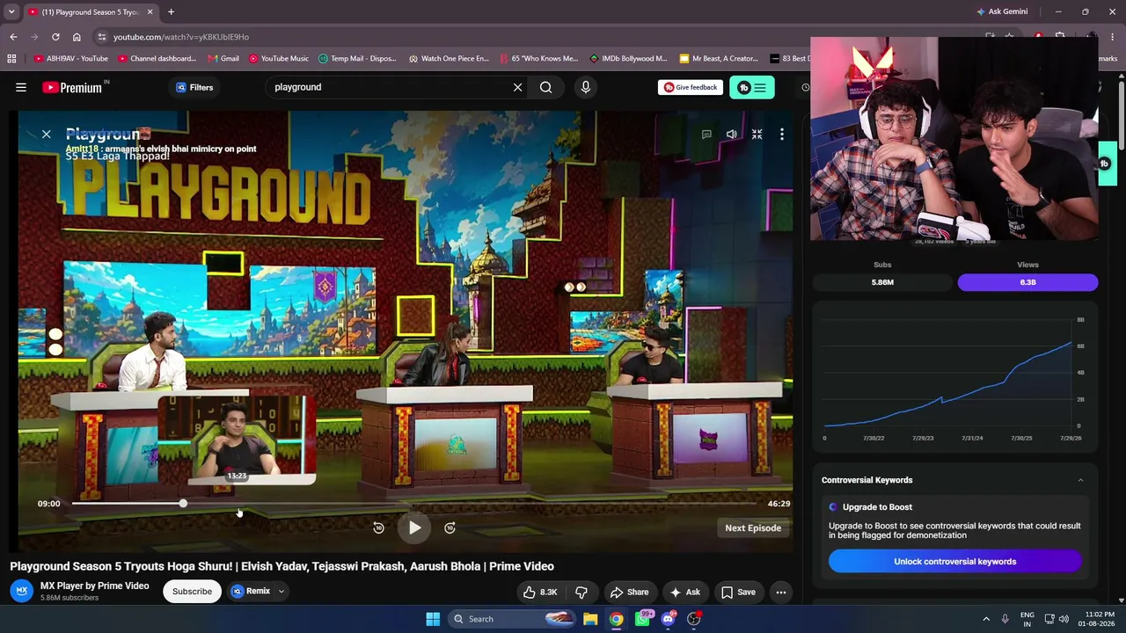1126x633 pixels.
Task: Open the YouTube guide hamburger menu
Action: (x=21, y=87)
